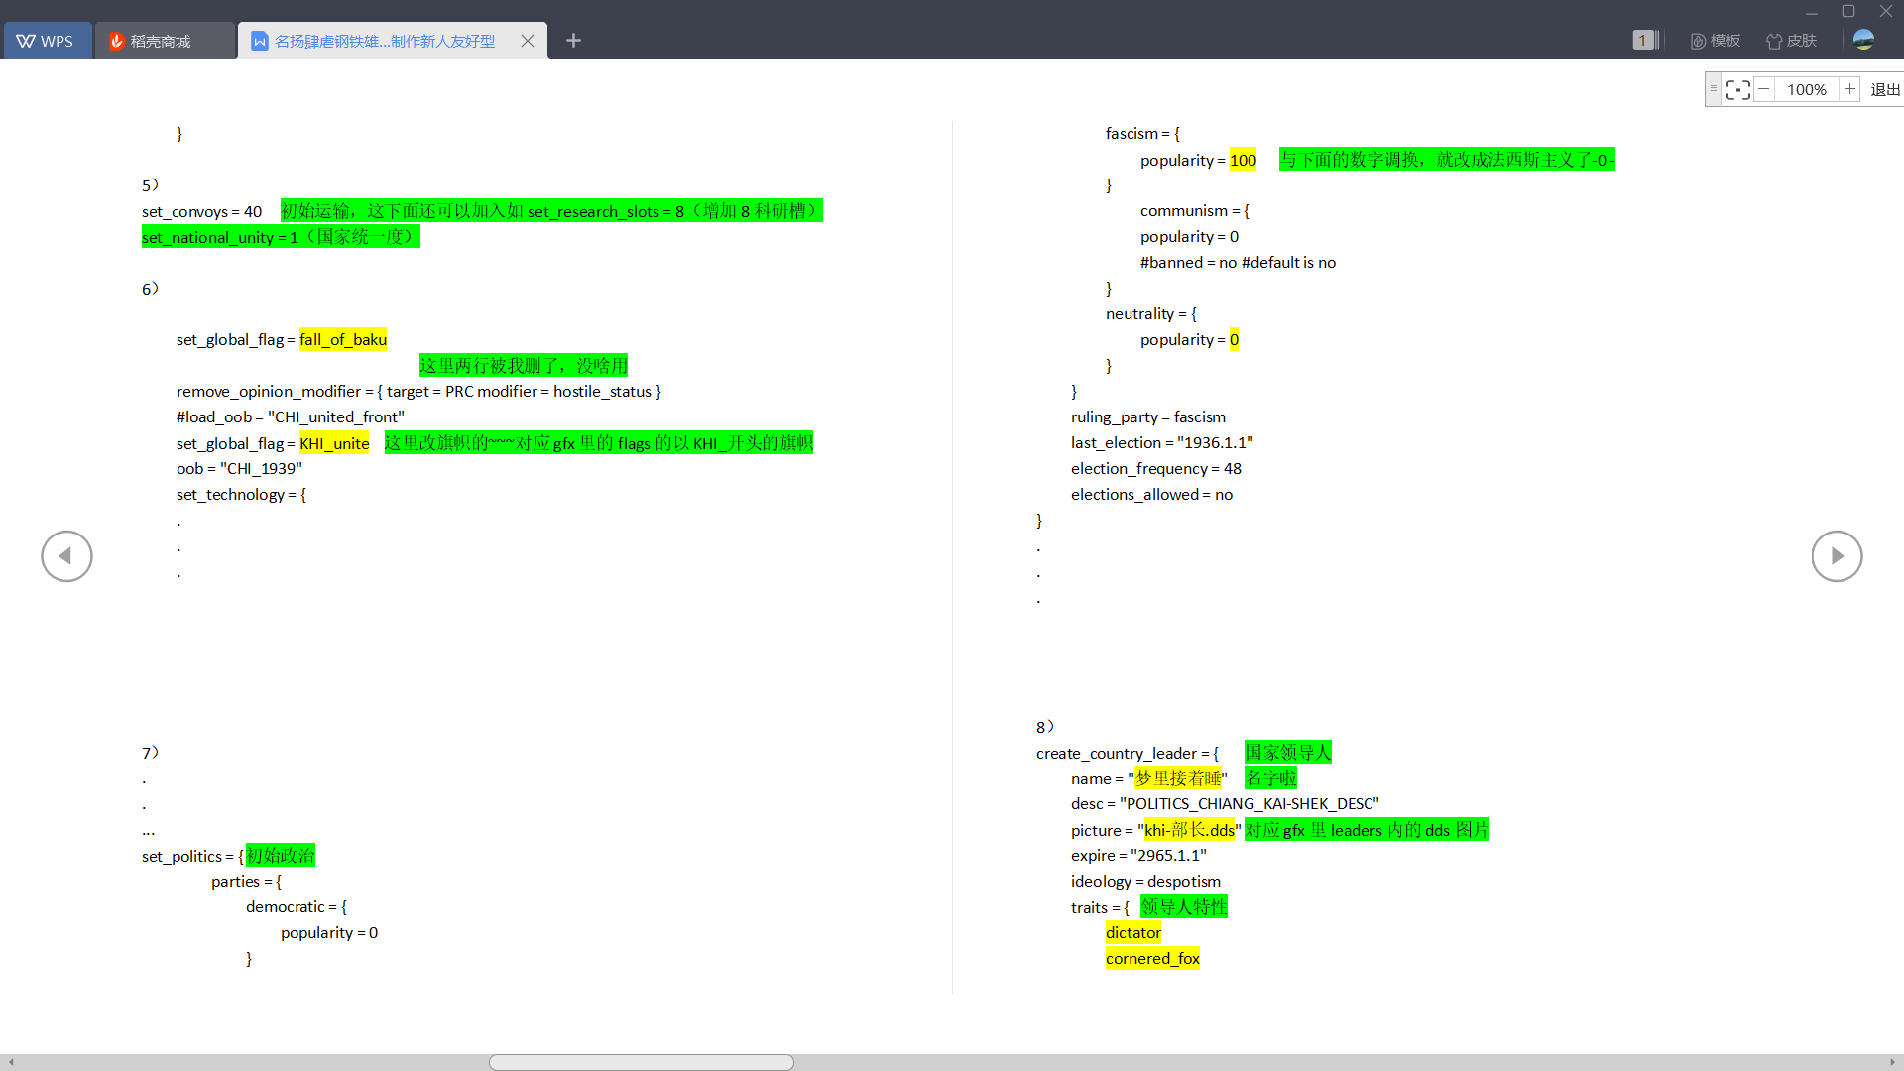Click the fit-to-screen focus icon

pos(1737,90)
